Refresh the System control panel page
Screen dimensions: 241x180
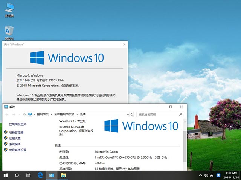point(132,114)
